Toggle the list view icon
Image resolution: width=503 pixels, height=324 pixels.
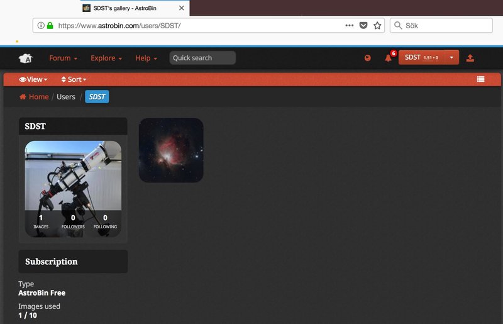(x=480, y=79)
